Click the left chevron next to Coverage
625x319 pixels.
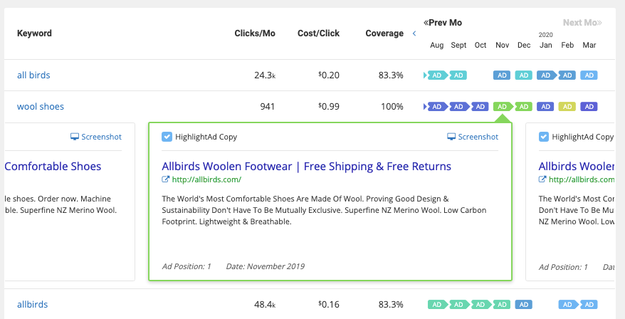(414, 33)
